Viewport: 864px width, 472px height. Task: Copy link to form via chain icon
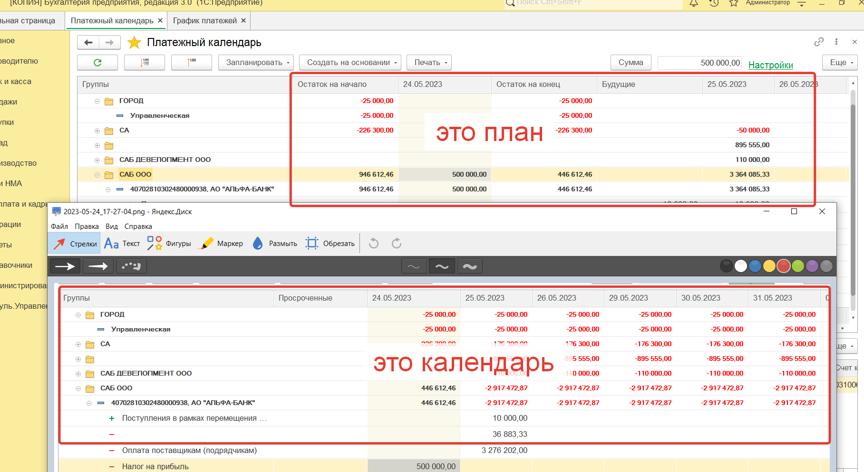819,42
